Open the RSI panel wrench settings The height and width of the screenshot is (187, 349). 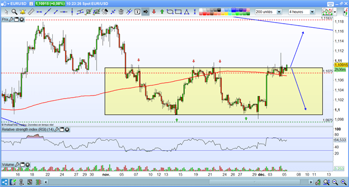tap(57, 129)
